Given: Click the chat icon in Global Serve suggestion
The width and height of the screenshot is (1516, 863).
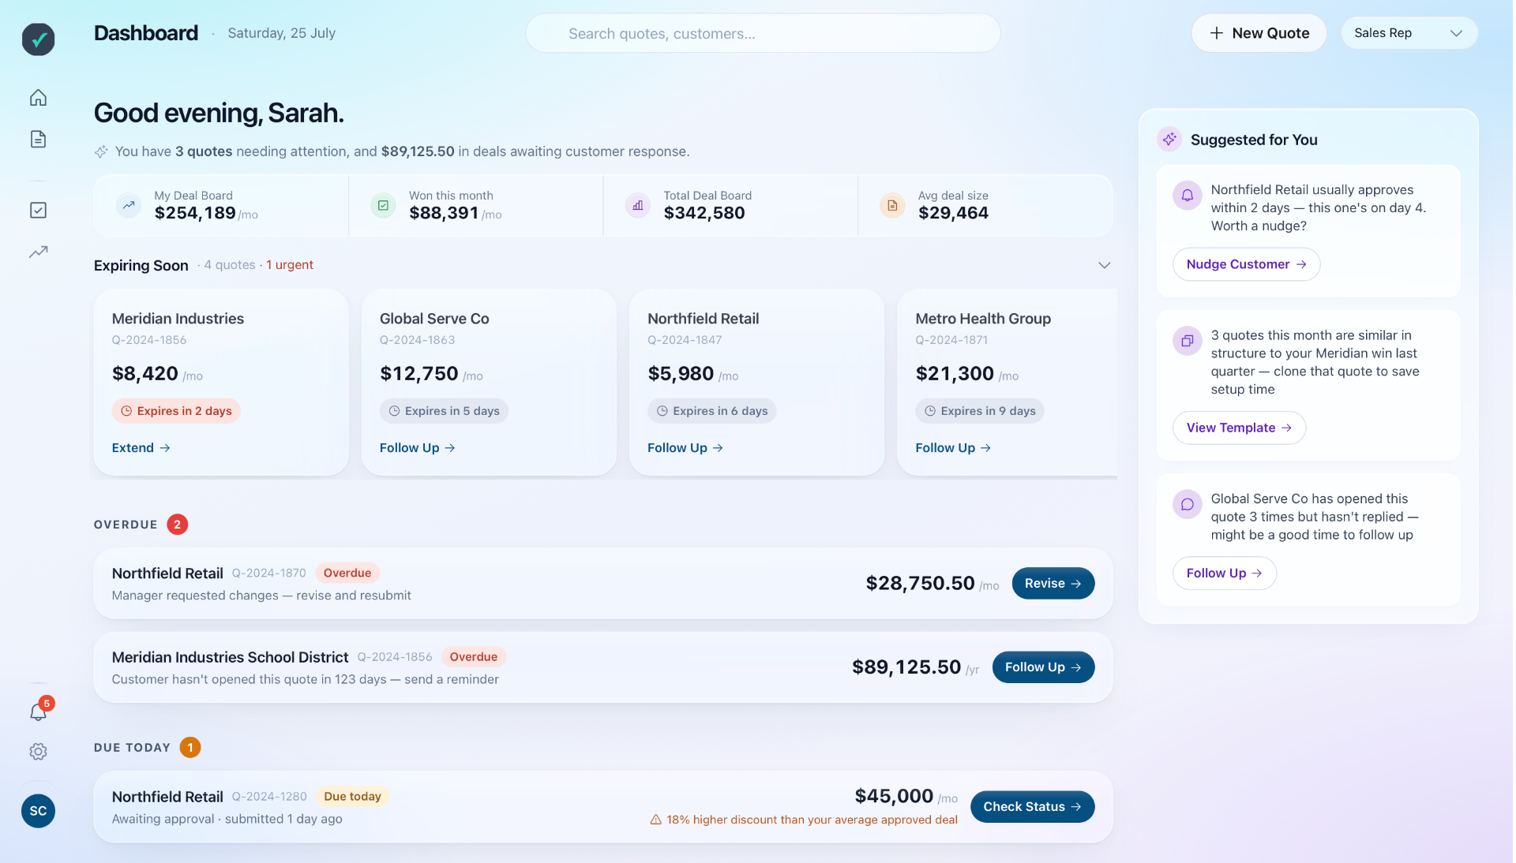Looking at the screenshot, I should pos(1187,504).
